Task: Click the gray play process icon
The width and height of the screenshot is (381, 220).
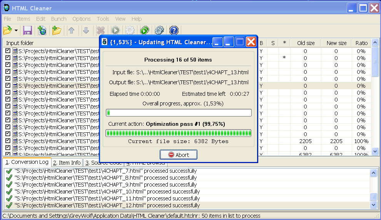Action: pos(115,30)
